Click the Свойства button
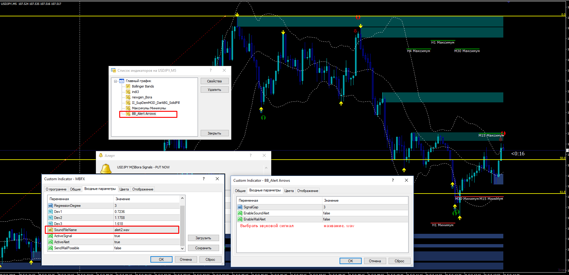The width and height of the screenshot is (569, 275). click(214, 81)
